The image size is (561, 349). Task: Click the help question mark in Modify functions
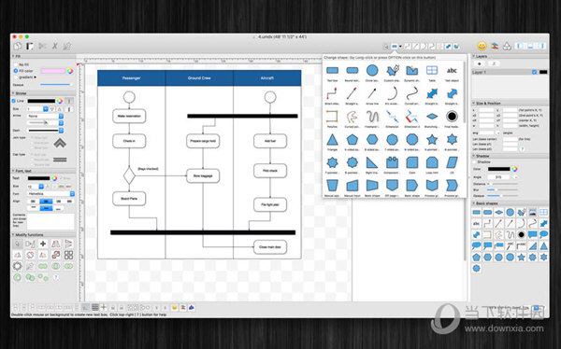(x=56, y=277)
